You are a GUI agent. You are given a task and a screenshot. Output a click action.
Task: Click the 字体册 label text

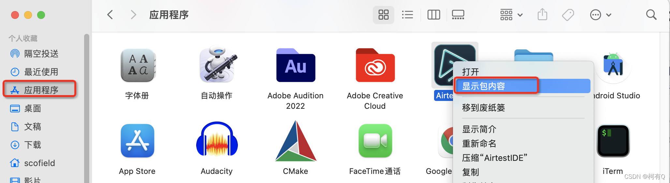coord(137,95)
